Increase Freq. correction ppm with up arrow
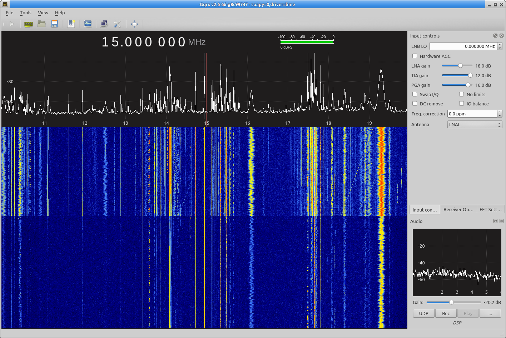Image resolution: width=506 pixels, height=338 pixels. pos(500,112)
